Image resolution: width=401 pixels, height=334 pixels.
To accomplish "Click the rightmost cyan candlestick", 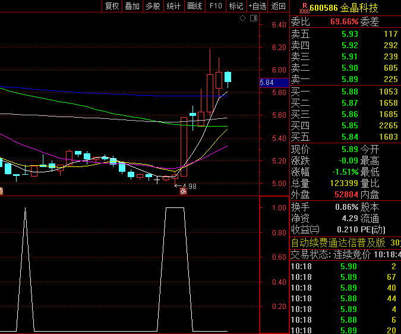I will (228, 77).
